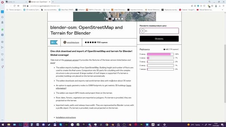
Task: Open the blue workspace icon in sidebar
Action: [x=2, y=12]
